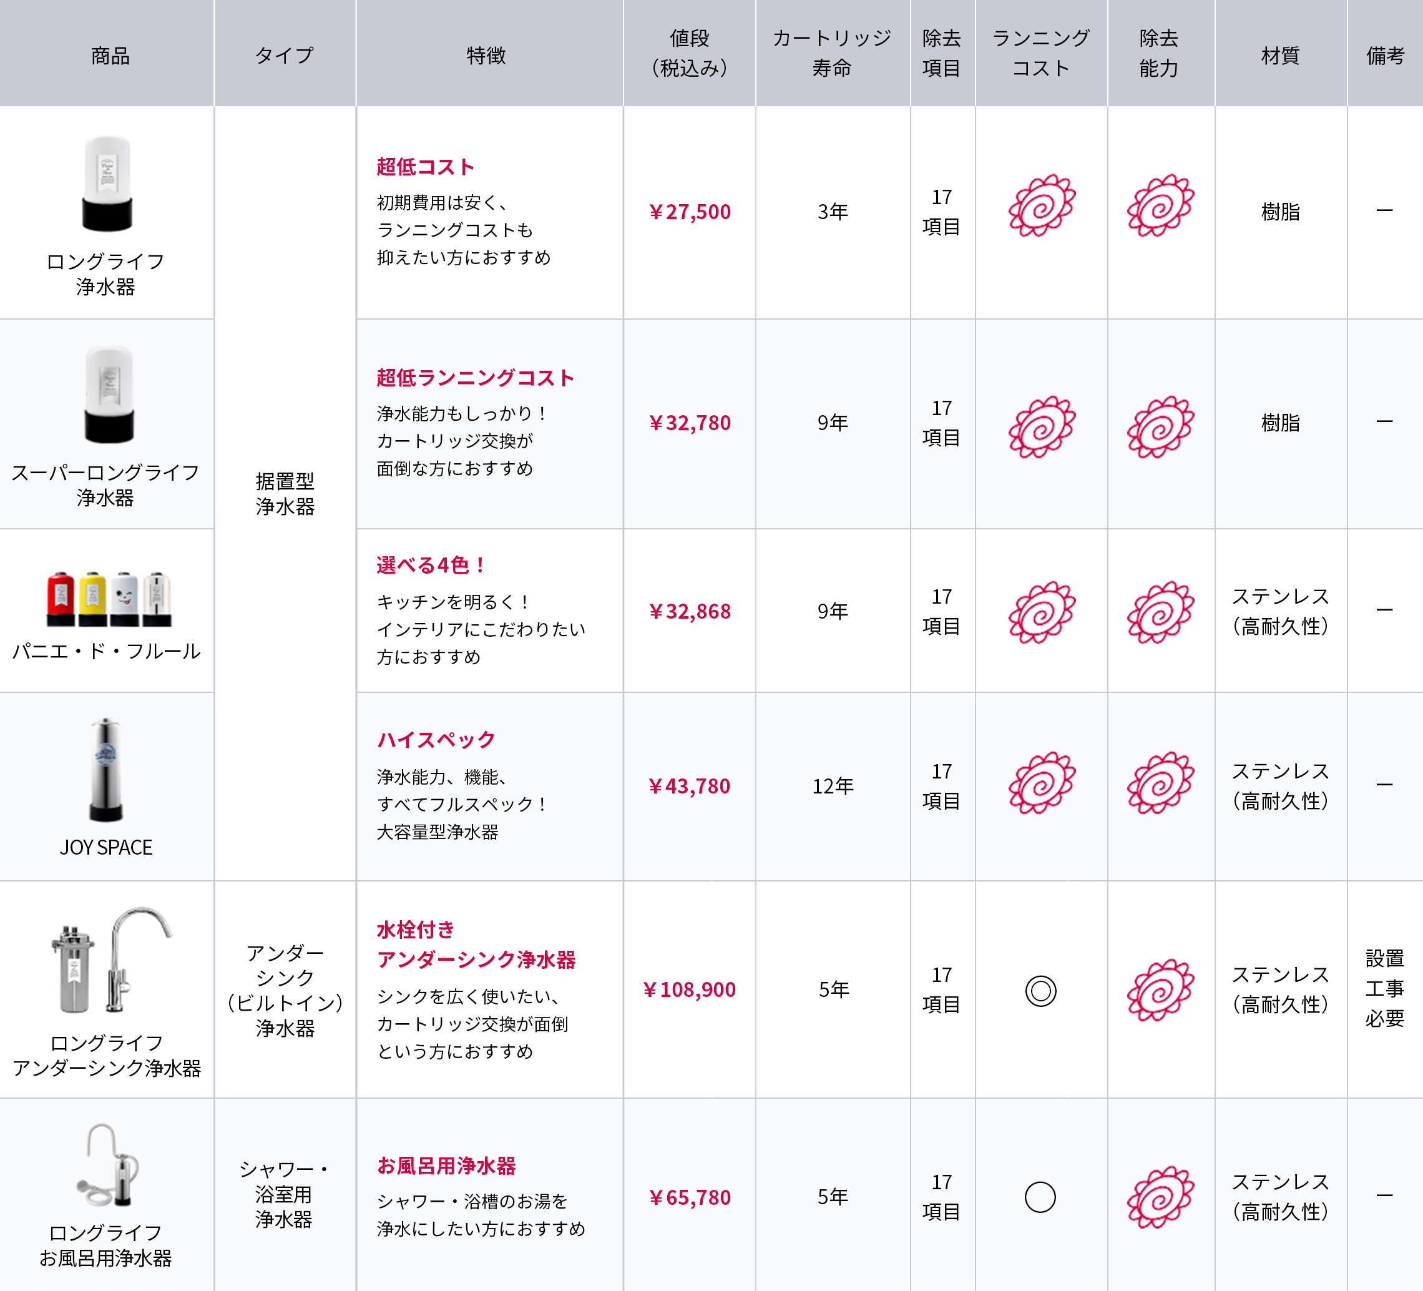Screen dimensions: 1423x1291
Task: Click the bath purifier product image
Action: tap(108, 1166)
